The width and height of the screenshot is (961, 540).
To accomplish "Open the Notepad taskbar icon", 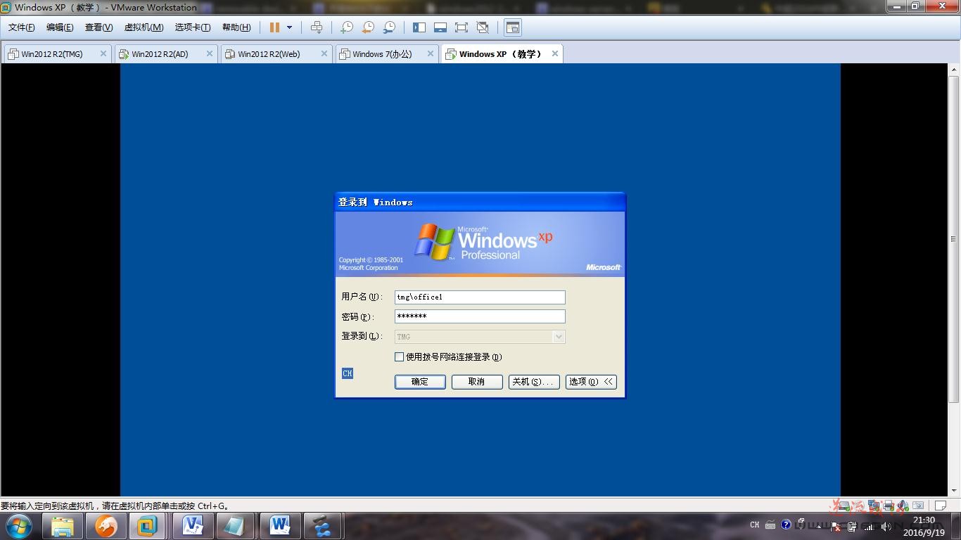I will pyautogui.click(x=235, y=526).
